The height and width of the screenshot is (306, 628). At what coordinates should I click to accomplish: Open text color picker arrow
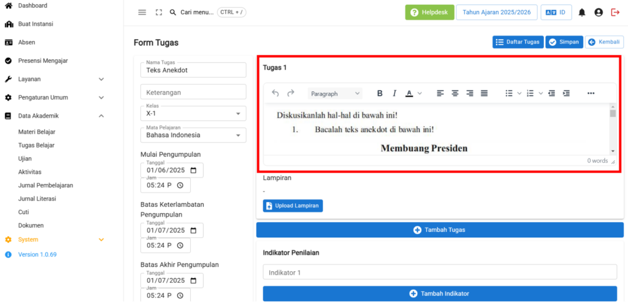pyautogui.click(x=419, y=93)
